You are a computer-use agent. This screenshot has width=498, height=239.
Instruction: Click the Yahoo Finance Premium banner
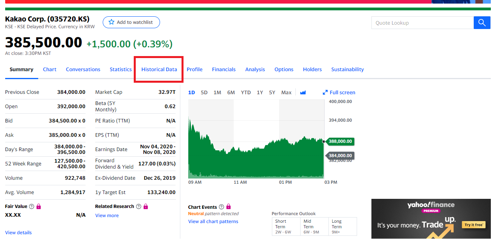[431, 219]
